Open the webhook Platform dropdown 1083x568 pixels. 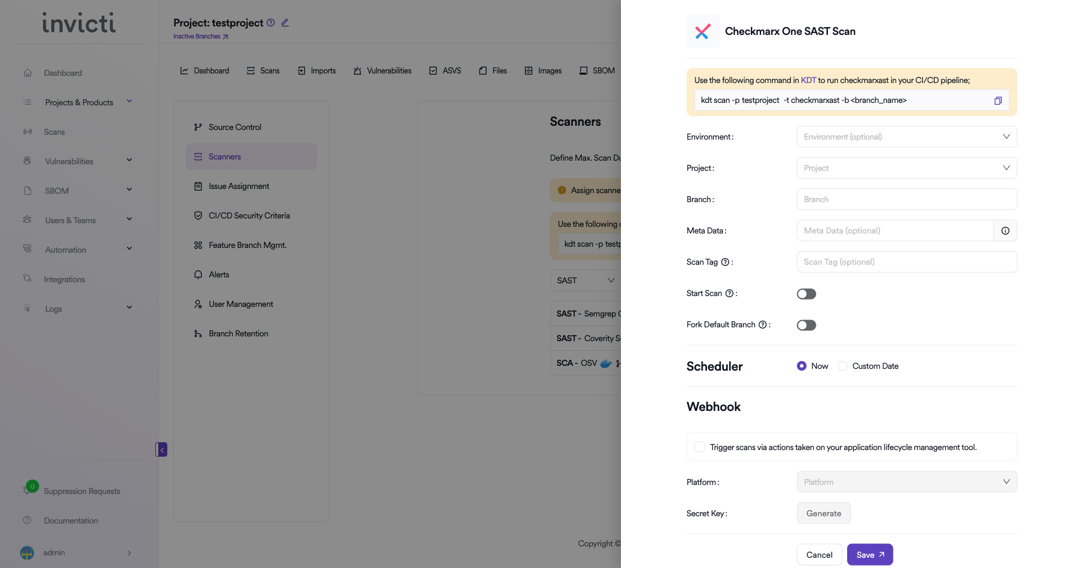pos(907,482)
